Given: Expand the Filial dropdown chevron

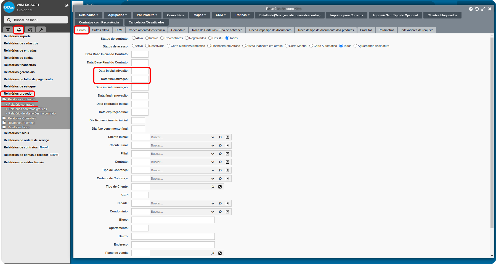Looking at the screenshot, I should click(213, 154).
